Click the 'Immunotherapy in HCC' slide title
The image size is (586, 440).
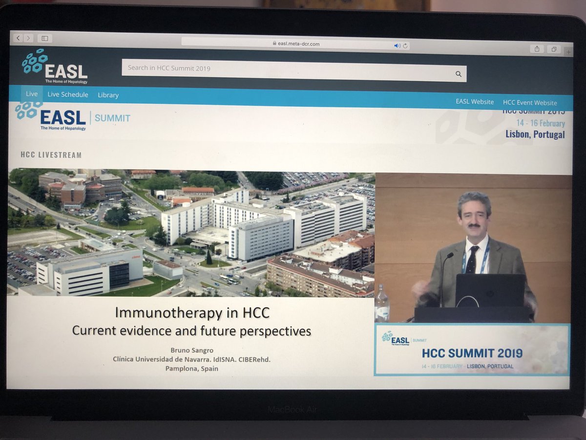click(x=192, y=313)
